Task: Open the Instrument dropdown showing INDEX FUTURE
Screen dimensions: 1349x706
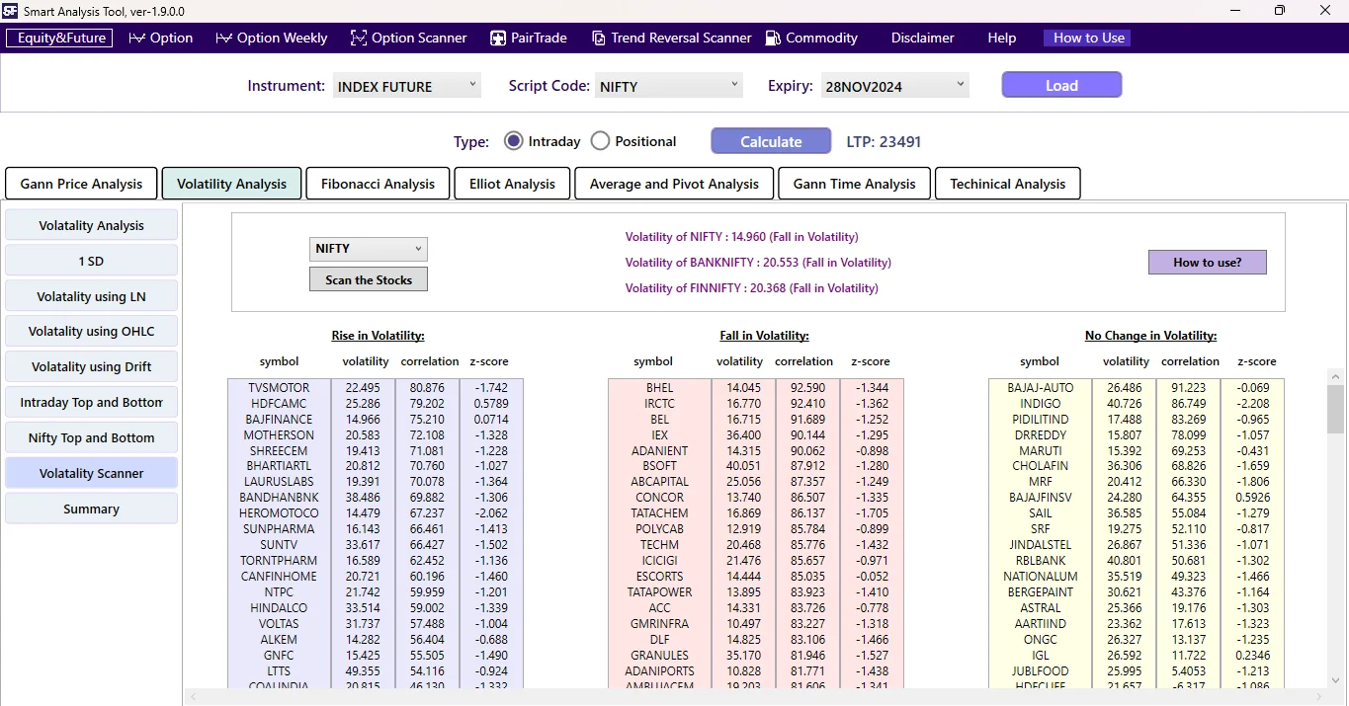Action: pyautogui.click(x=472, y=85)
